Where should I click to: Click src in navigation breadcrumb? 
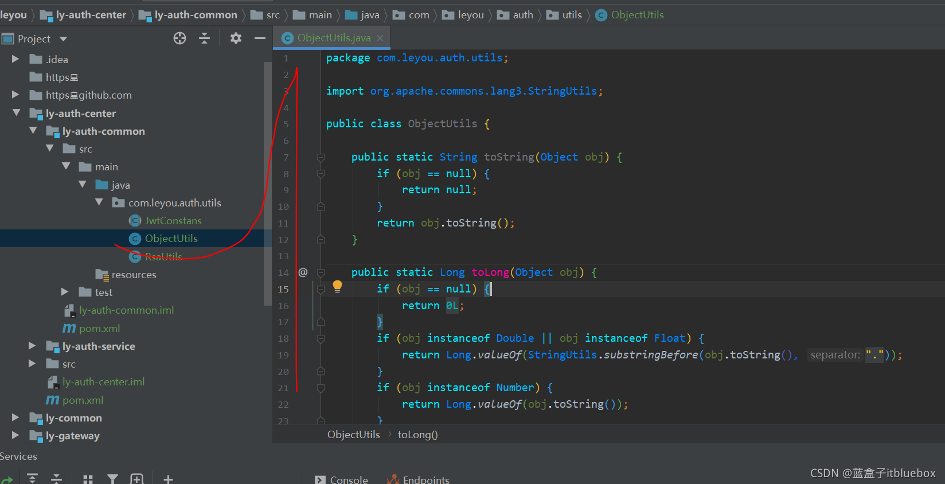coord(273,15)
